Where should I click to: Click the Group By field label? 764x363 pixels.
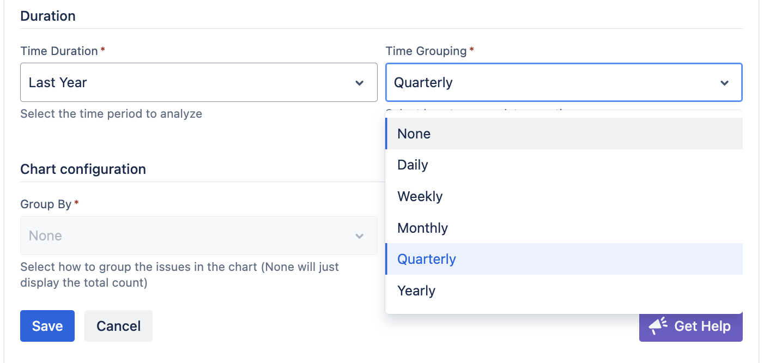(46, 204)
